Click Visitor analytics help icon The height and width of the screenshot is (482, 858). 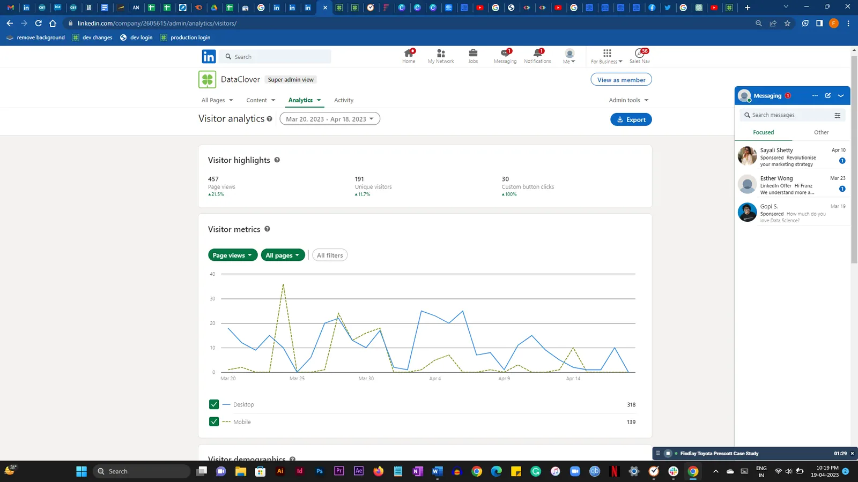[x=269, y=119]
